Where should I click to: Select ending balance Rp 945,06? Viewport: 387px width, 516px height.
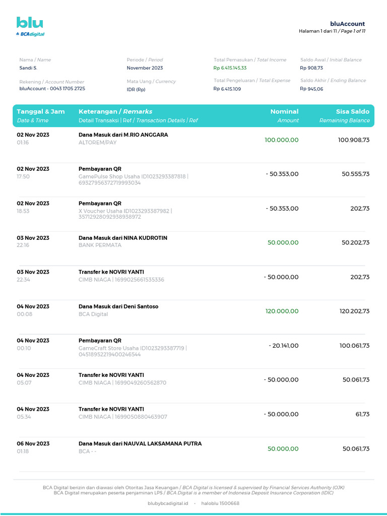pos(311,89)
